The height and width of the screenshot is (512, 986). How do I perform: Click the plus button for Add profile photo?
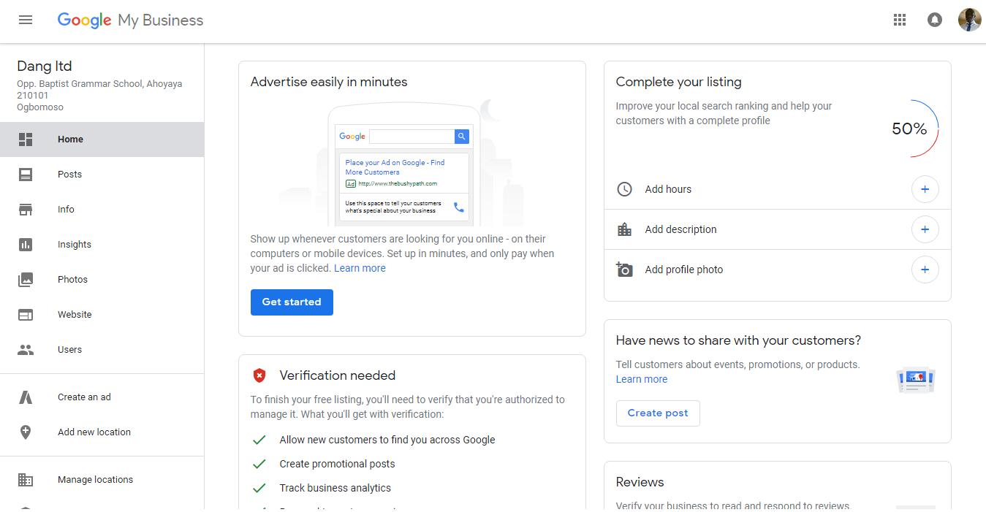point(925,270)
